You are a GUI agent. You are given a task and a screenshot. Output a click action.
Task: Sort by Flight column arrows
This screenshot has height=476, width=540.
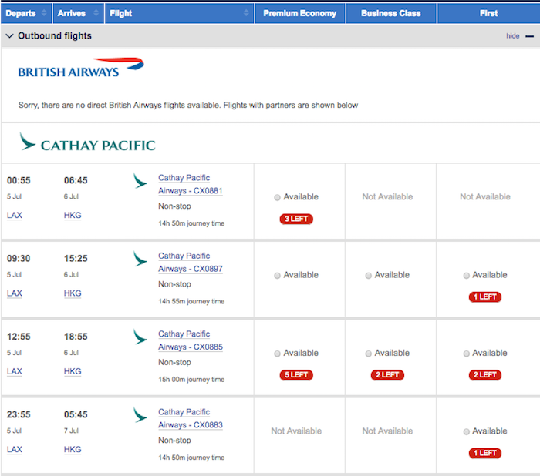(x=246, y=13)
